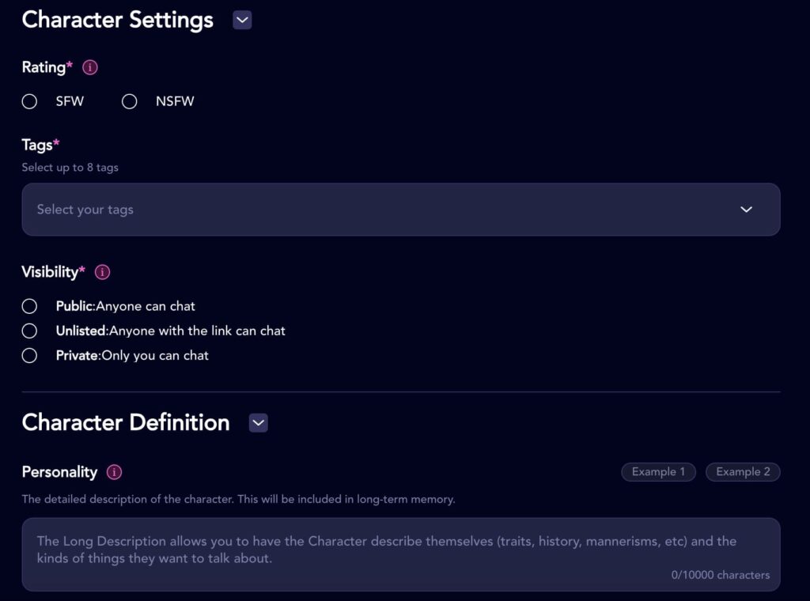Viewport: 810px width, 601px height.
Task: Open the Personality info tooltip icon
Action: tap(114, 472)
